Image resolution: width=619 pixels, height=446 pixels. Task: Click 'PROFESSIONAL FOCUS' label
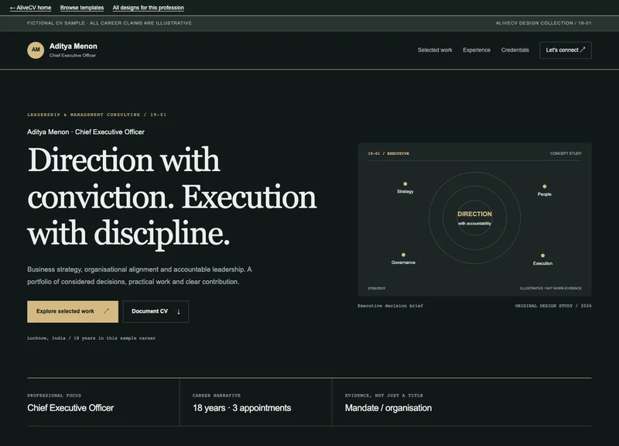[54, 396]
